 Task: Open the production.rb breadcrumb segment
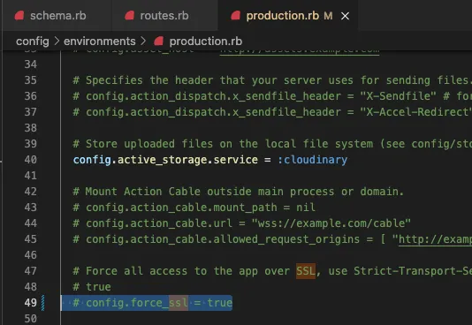tap(206, 42)
